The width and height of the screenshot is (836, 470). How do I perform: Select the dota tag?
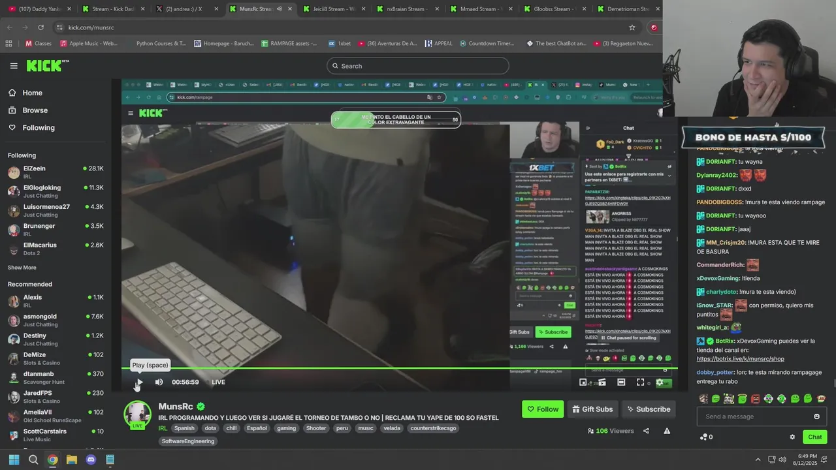(210, 428)
